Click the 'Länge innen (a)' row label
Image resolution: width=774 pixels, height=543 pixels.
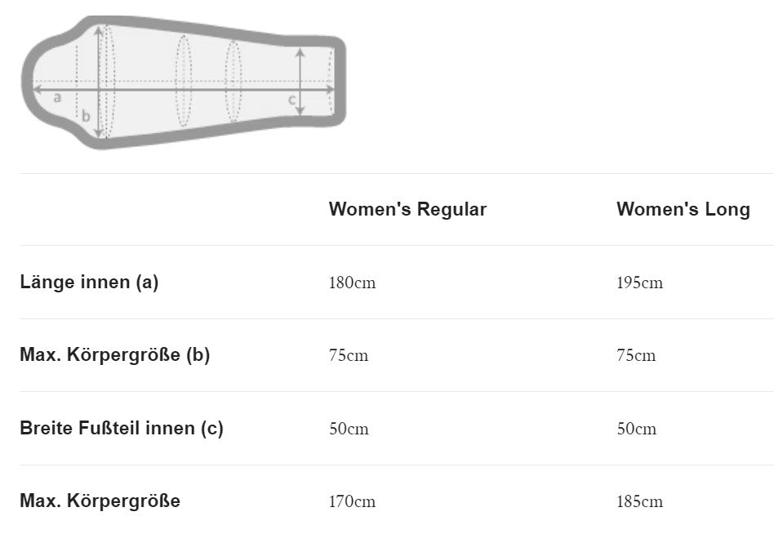[x=89, y=283]
